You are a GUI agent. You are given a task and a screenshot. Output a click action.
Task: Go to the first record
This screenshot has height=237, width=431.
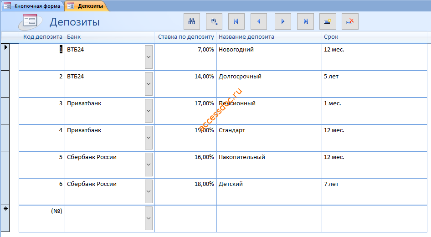pyautogui.click(x=236, y=21)
